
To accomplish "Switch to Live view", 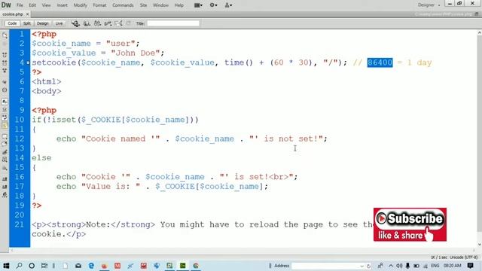I will (x=59, y=23).
